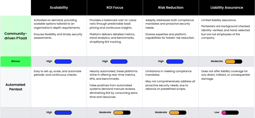Click Automated Pentest Scalability High rating bar
255x118 pixels.
(63, 112)
